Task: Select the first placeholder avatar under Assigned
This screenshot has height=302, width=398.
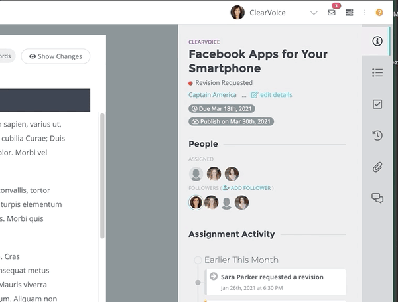Action: (x=196, y=174)
